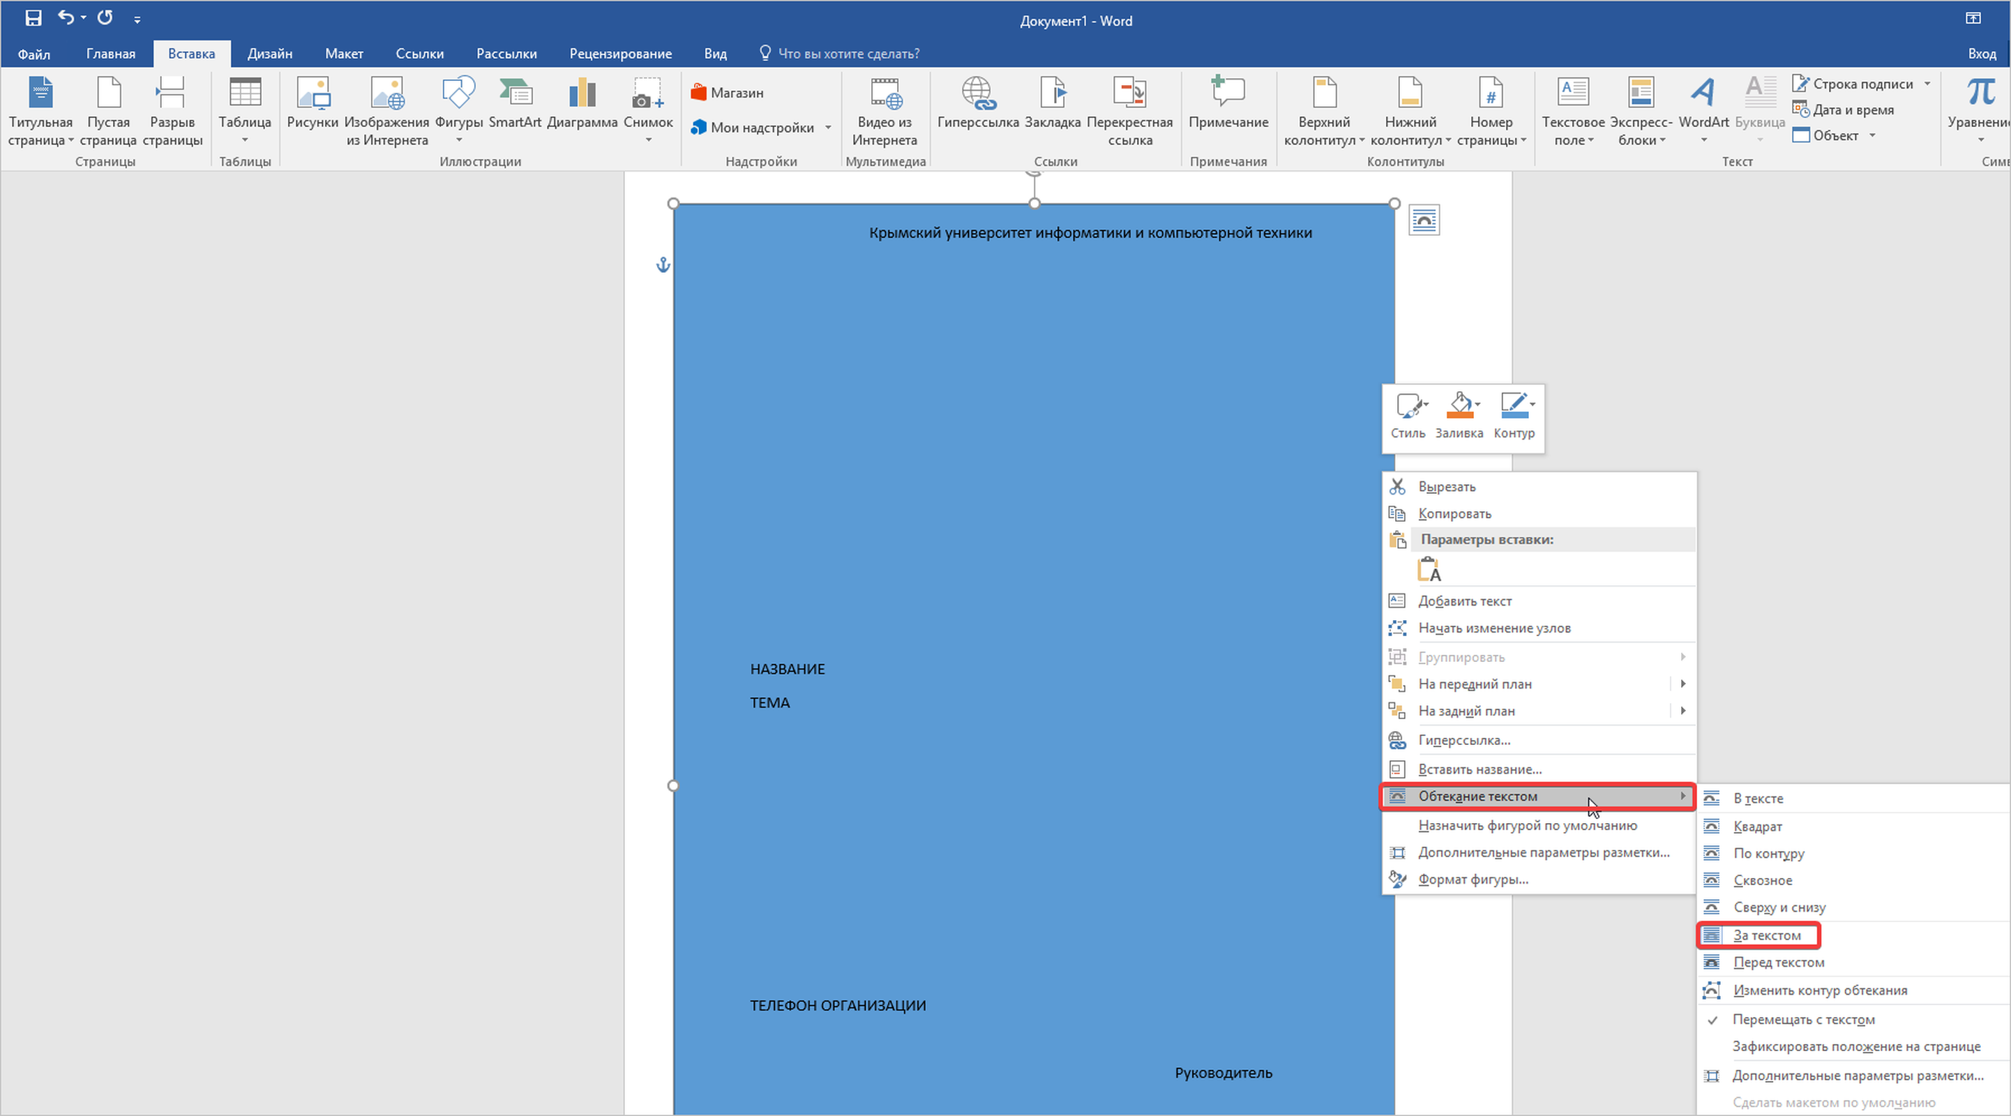This screenshot has width=2011, height=1116.
Task: Select the За текстом wrapping option
Action: pos(1766,935)
